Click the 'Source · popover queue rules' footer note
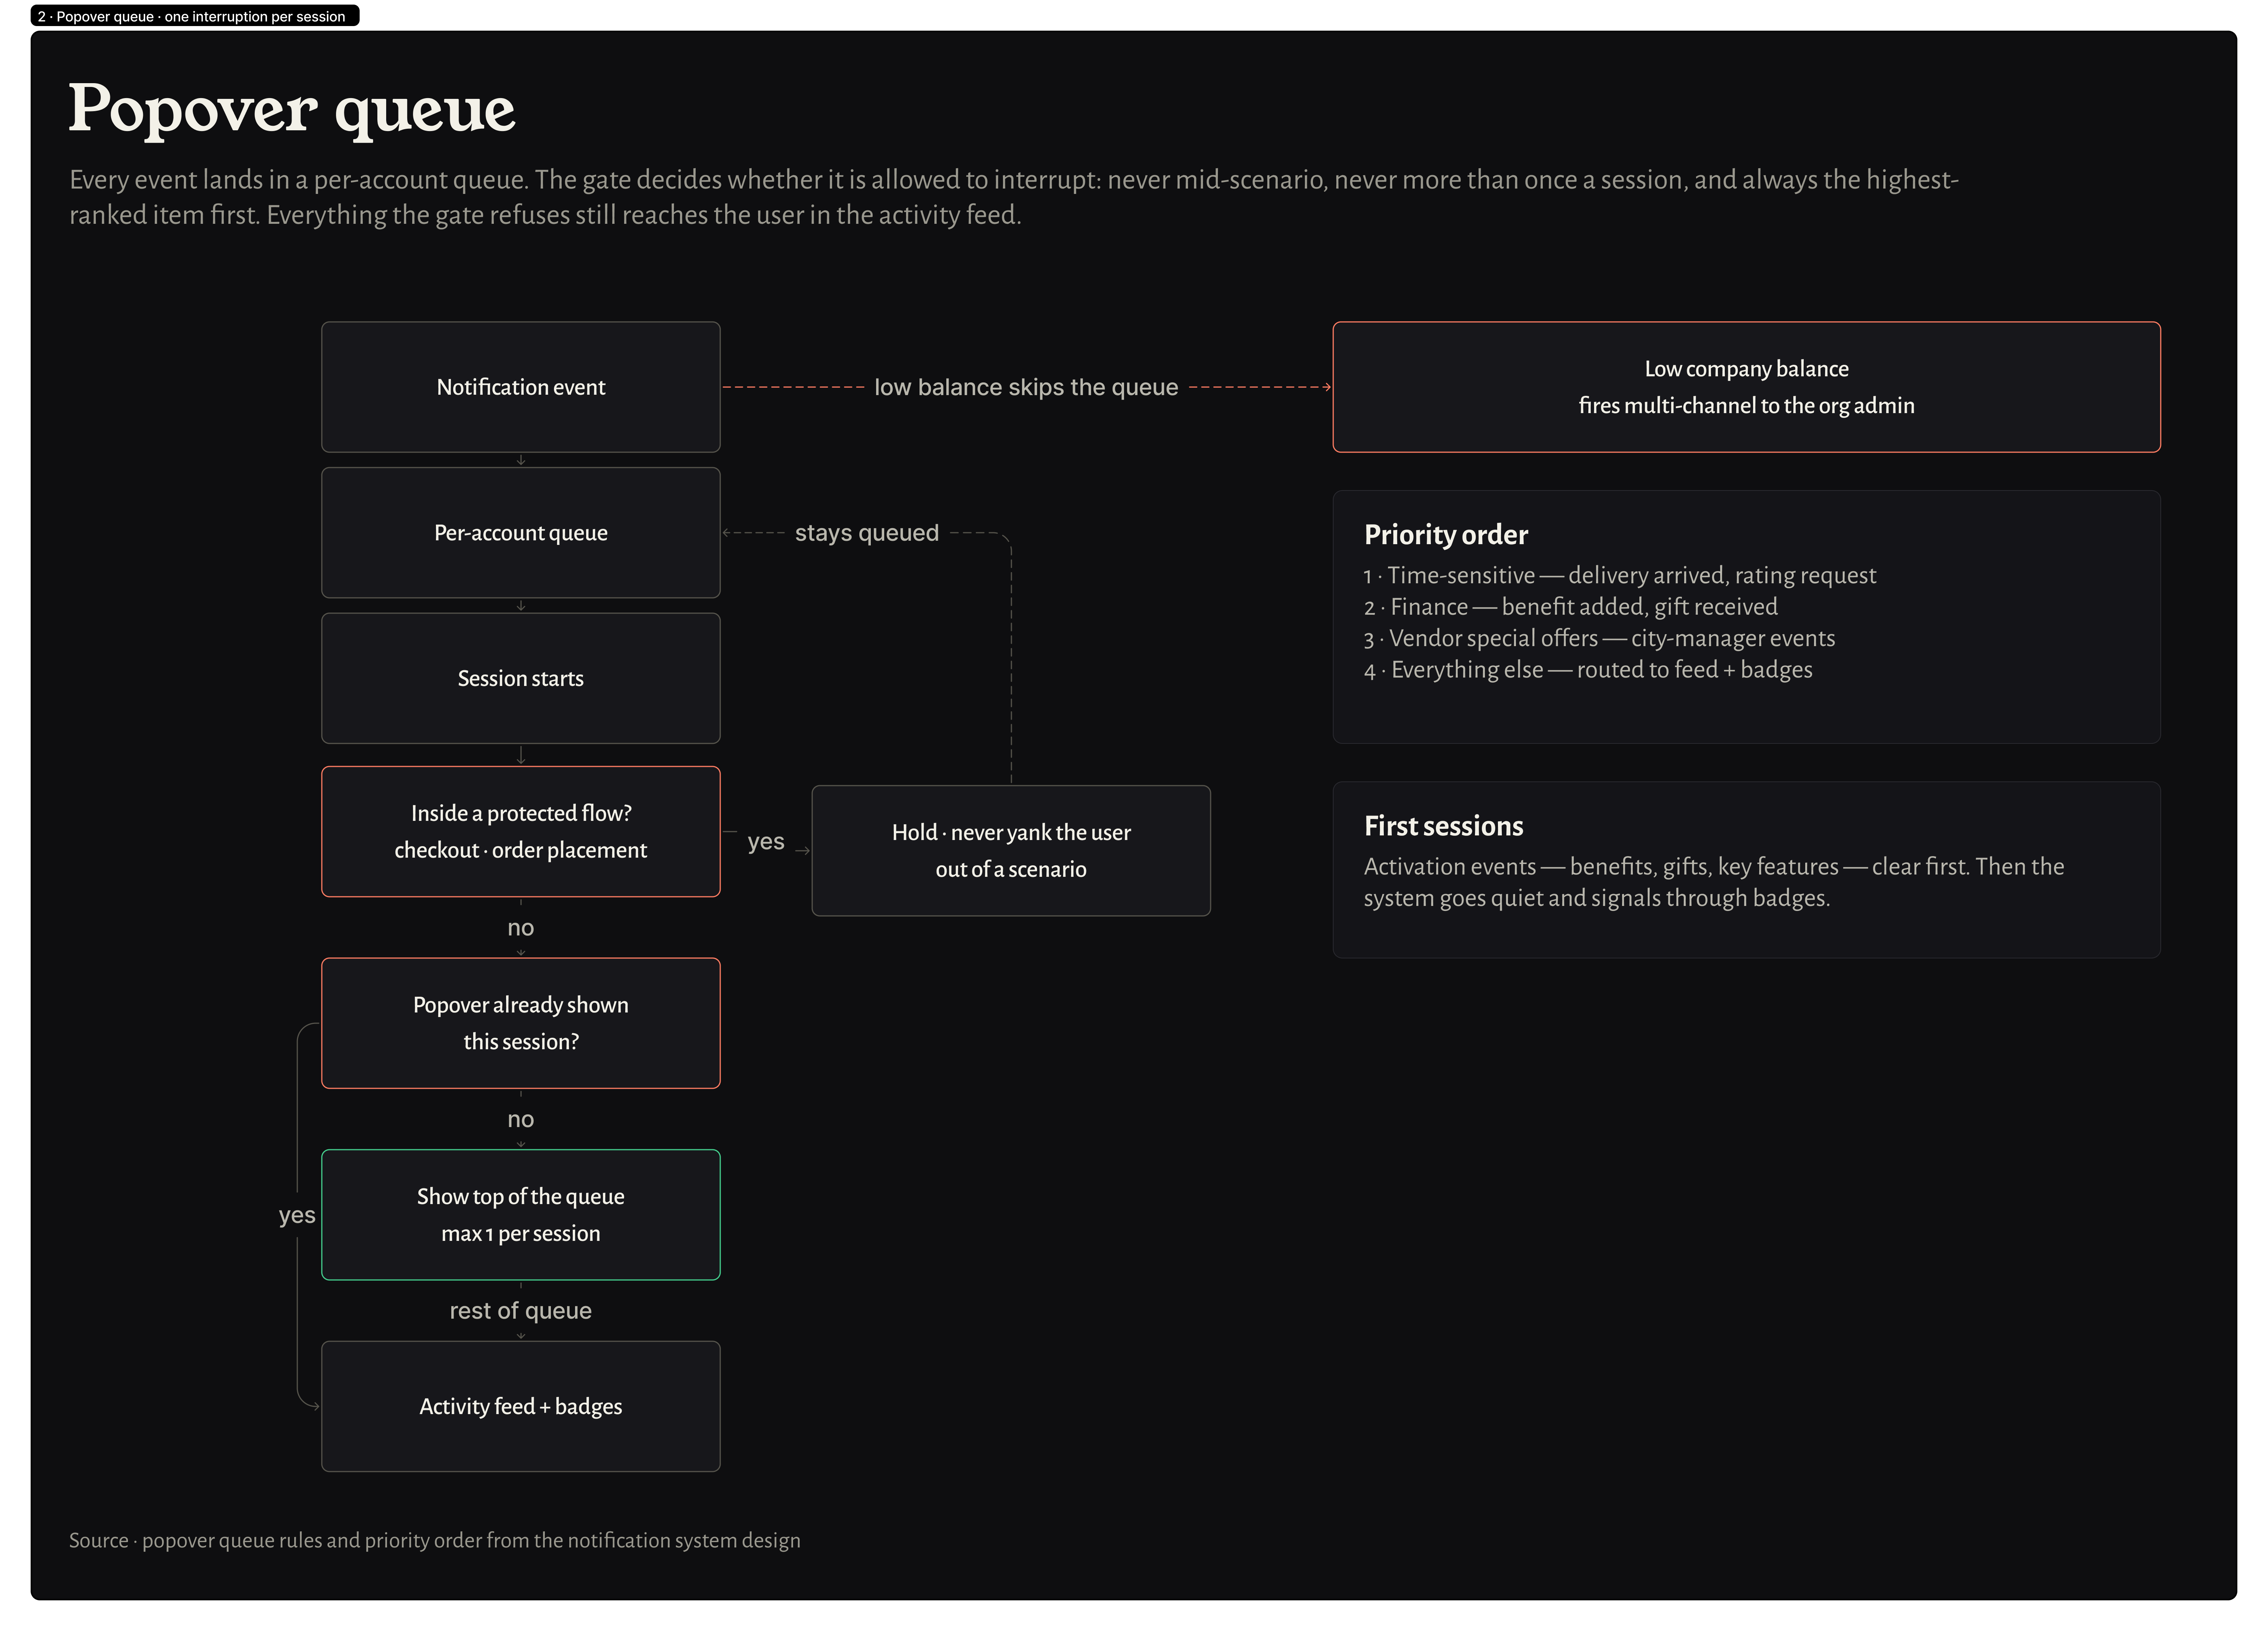2268x1631 pixels. click(x=435, y=1540)
